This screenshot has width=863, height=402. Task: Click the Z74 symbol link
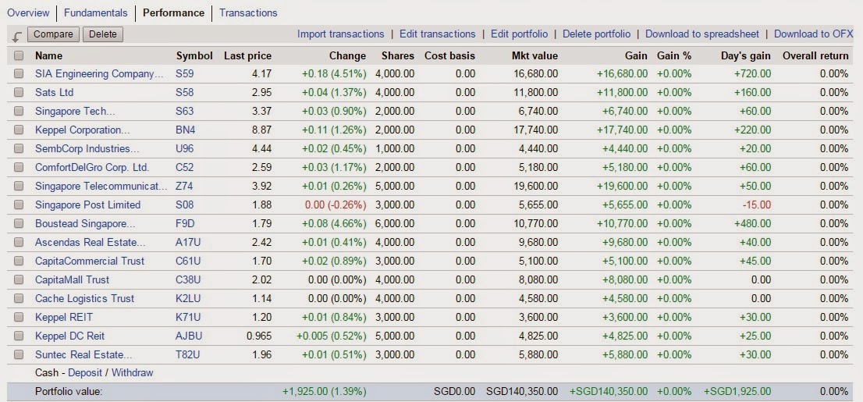pyautogui.click(x=185, y=186)
